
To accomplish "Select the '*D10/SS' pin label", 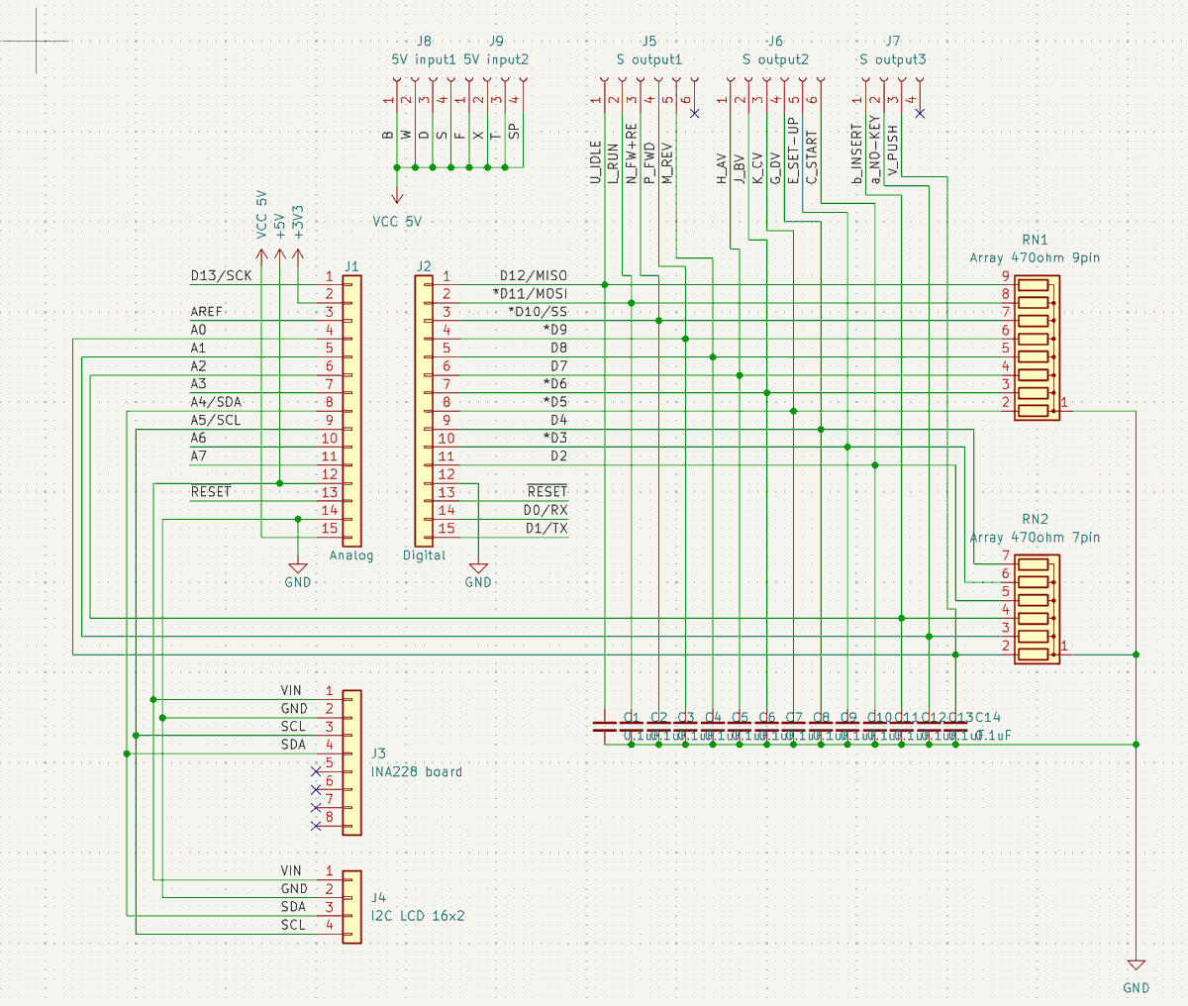I will click(x=538, y=312).
